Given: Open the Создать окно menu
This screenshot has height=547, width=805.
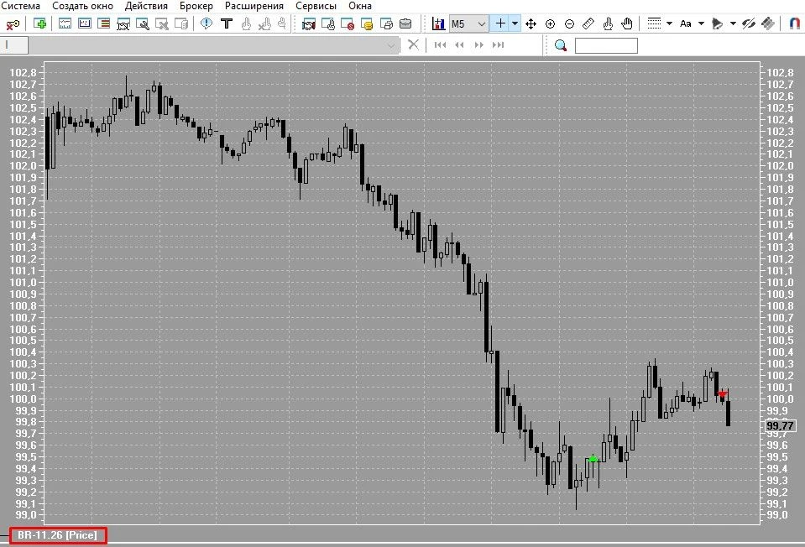Looking at the screenshot, I should click(82, 6).
